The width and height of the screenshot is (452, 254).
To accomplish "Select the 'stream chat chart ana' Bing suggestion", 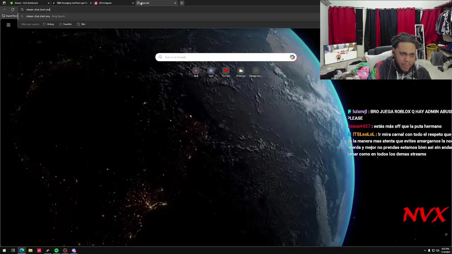I will tap(169, 16).
